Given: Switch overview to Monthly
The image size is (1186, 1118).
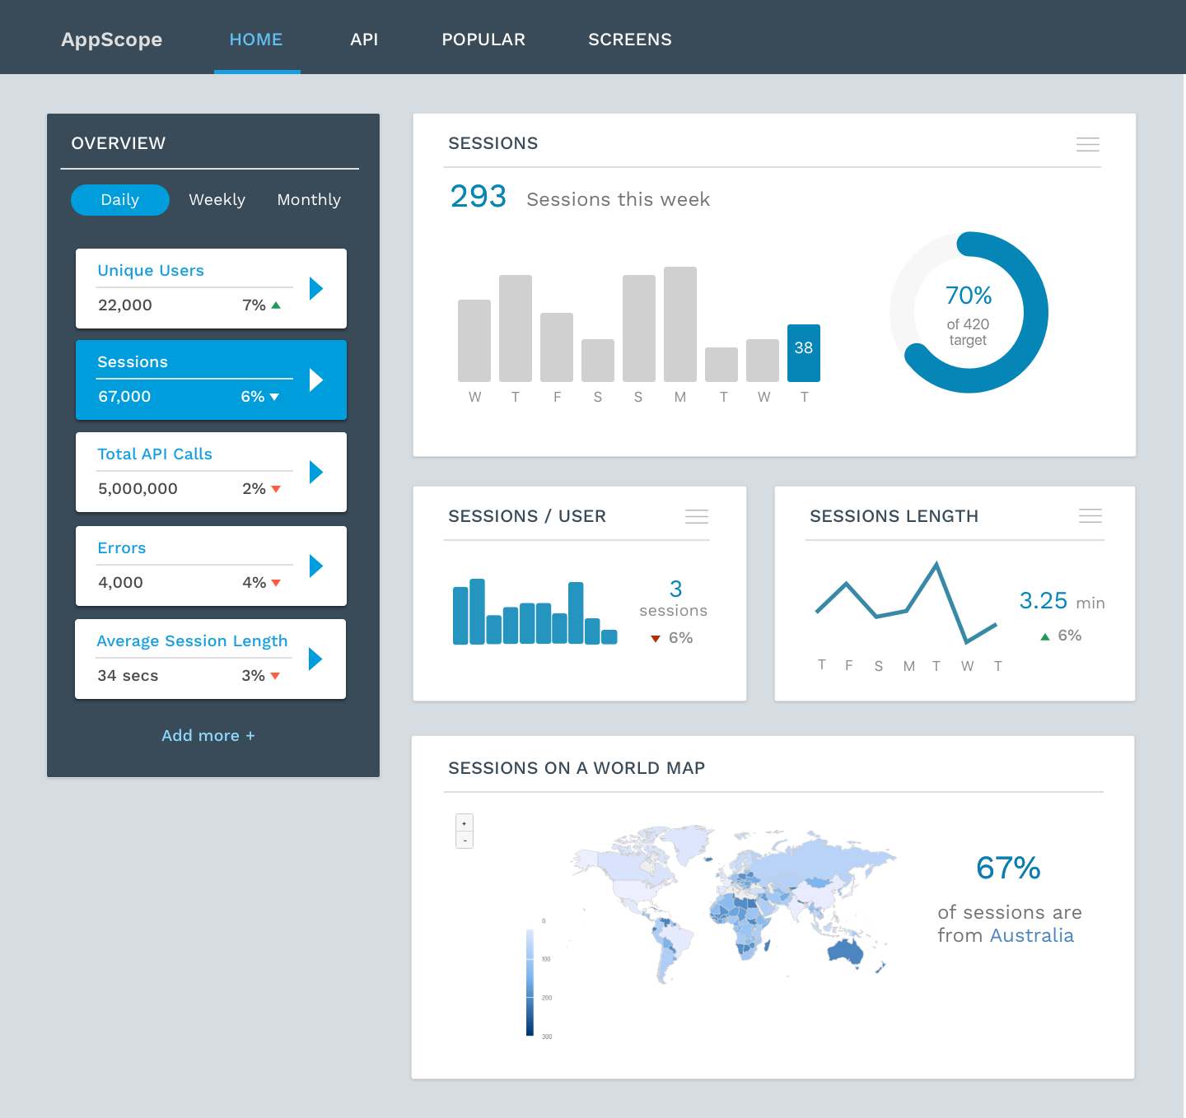Looking at the screenshot, I should click(309, 200).
